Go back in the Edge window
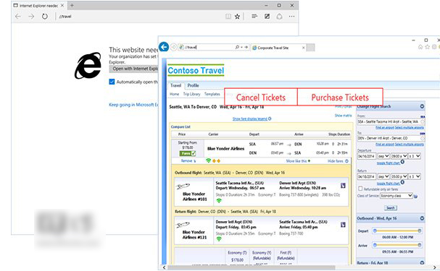Viewport: 440px width, 271px height. pyautogui.click(x=18, y=17)
